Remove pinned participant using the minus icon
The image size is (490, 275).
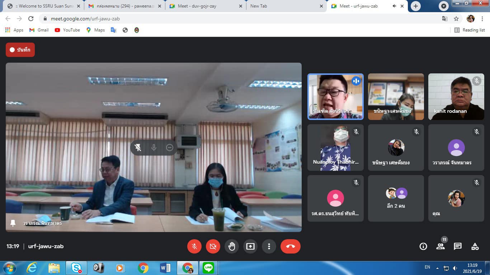tap(170, 148)
